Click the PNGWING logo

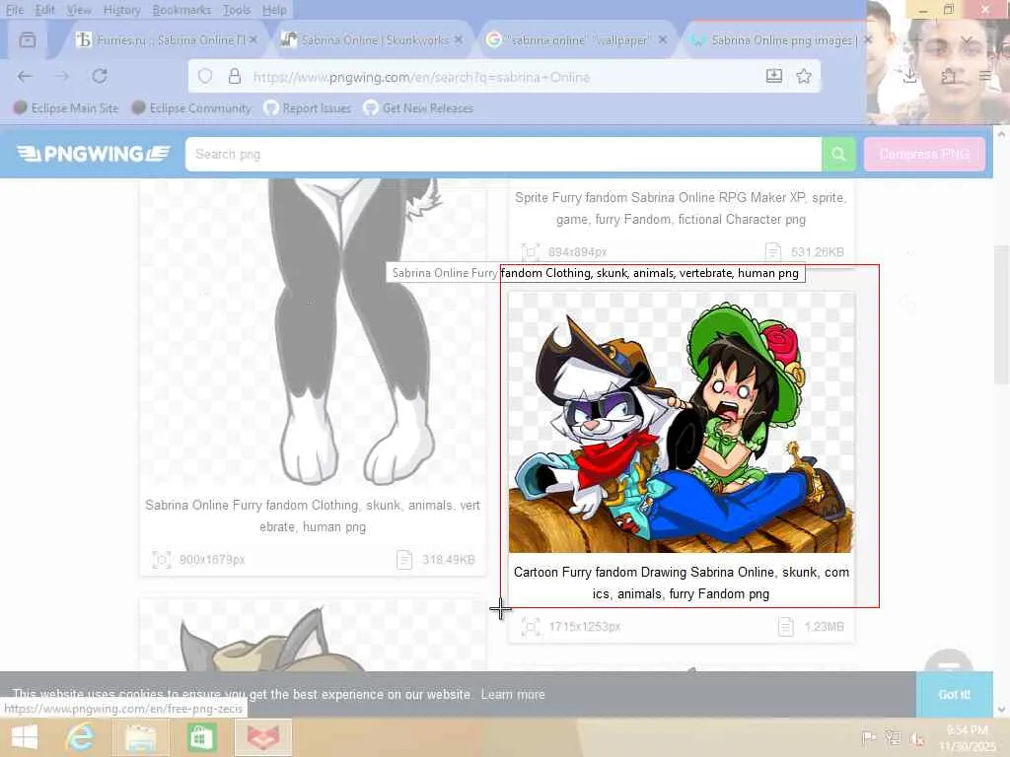pyautogui.click(x=94, y=154)
